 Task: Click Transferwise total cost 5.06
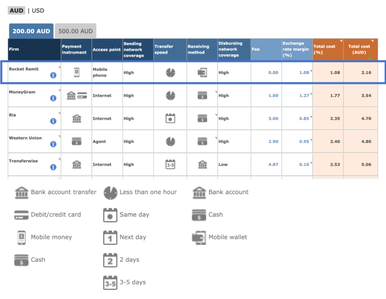tap(366, 164)
